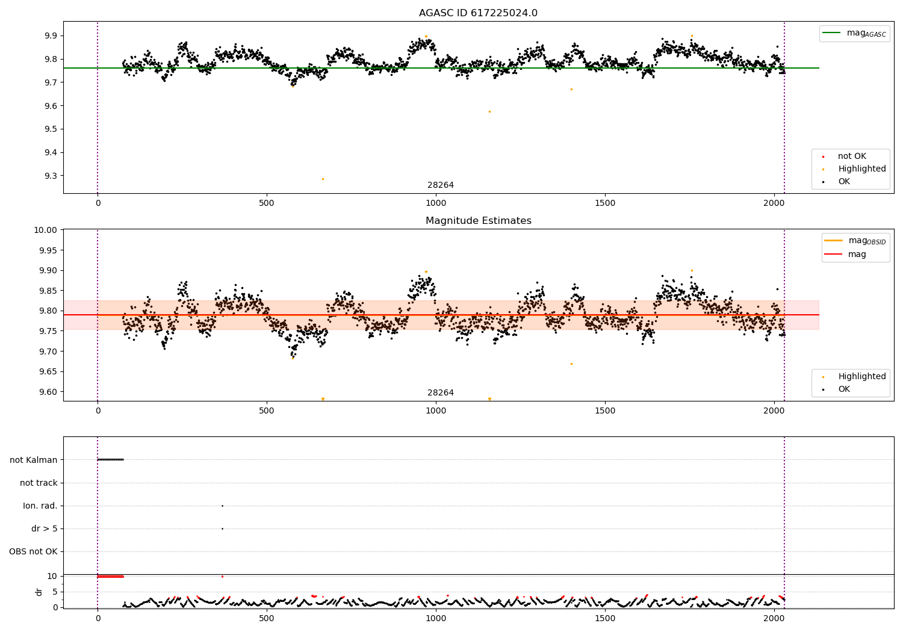Viewport: 903px width, 632px height.
Task: Click the 'OBS not OK' row label
Action: pyautogui.click(x=33, y=551)
